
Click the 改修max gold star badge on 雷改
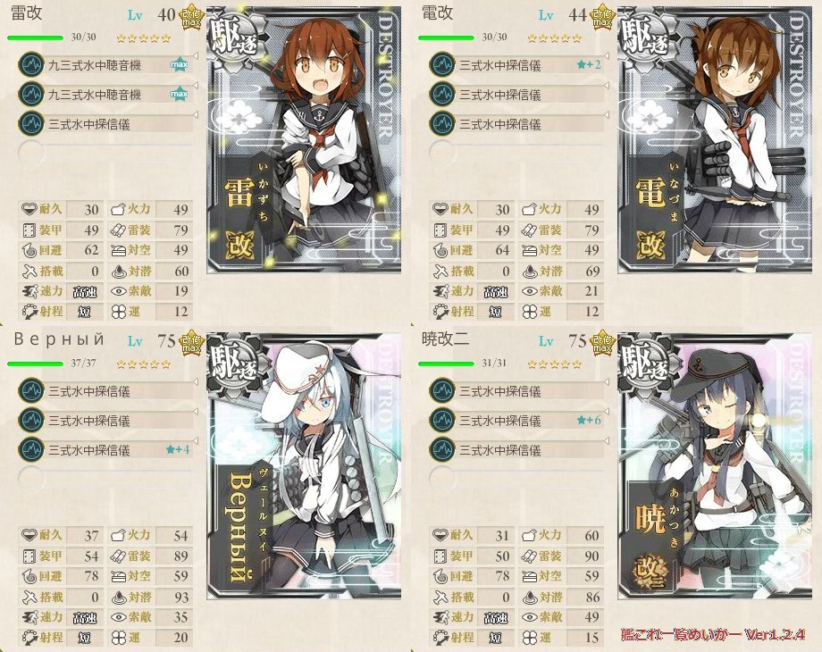pos(191,19)
